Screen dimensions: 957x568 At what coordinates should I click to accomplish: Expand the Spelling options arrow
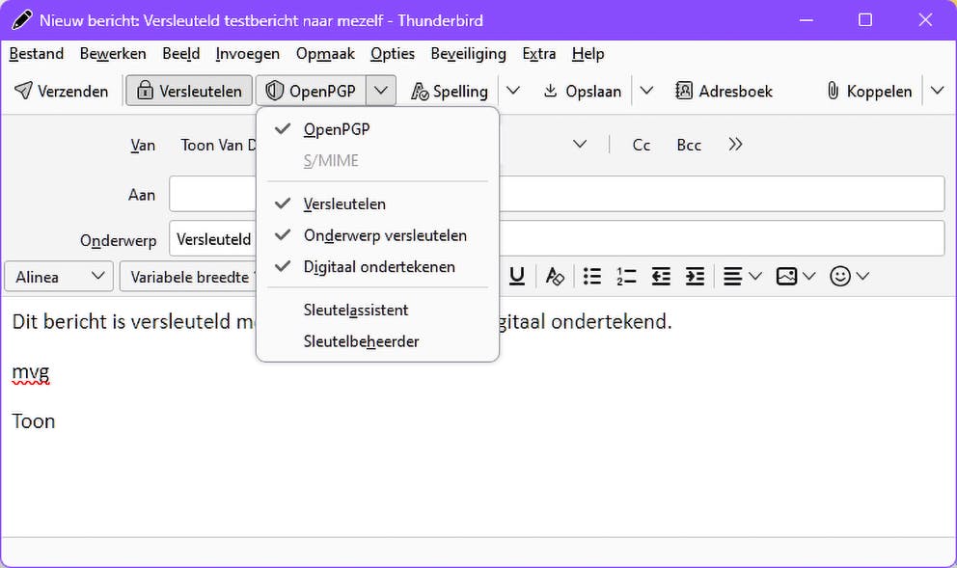pyautogui.click(x=513, y=91)
